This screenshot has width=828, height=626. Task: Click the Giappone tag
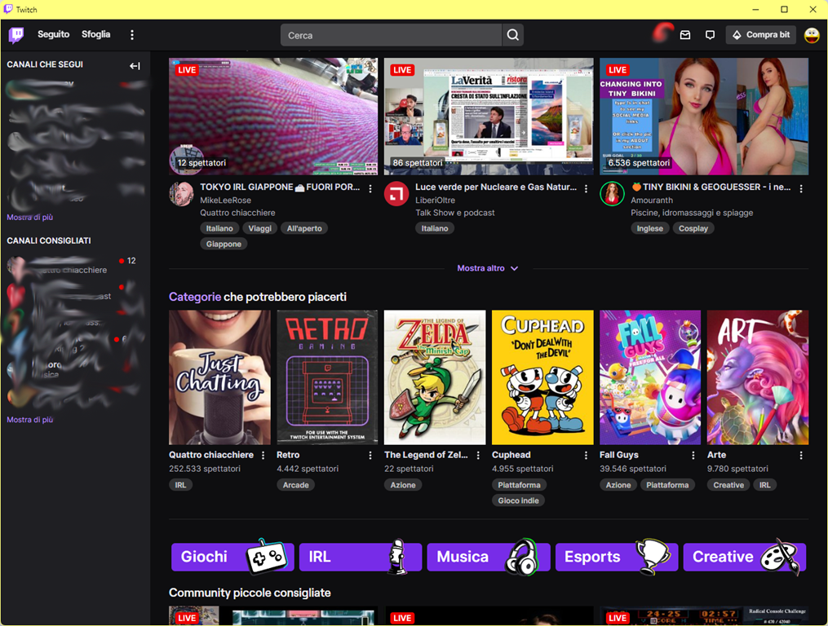point(224,244)
